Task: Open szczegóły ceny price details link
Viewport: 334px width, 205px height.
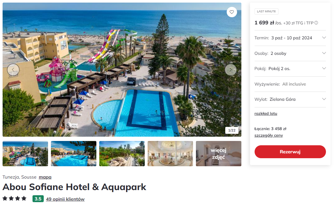Action: [x=269, y=136]
